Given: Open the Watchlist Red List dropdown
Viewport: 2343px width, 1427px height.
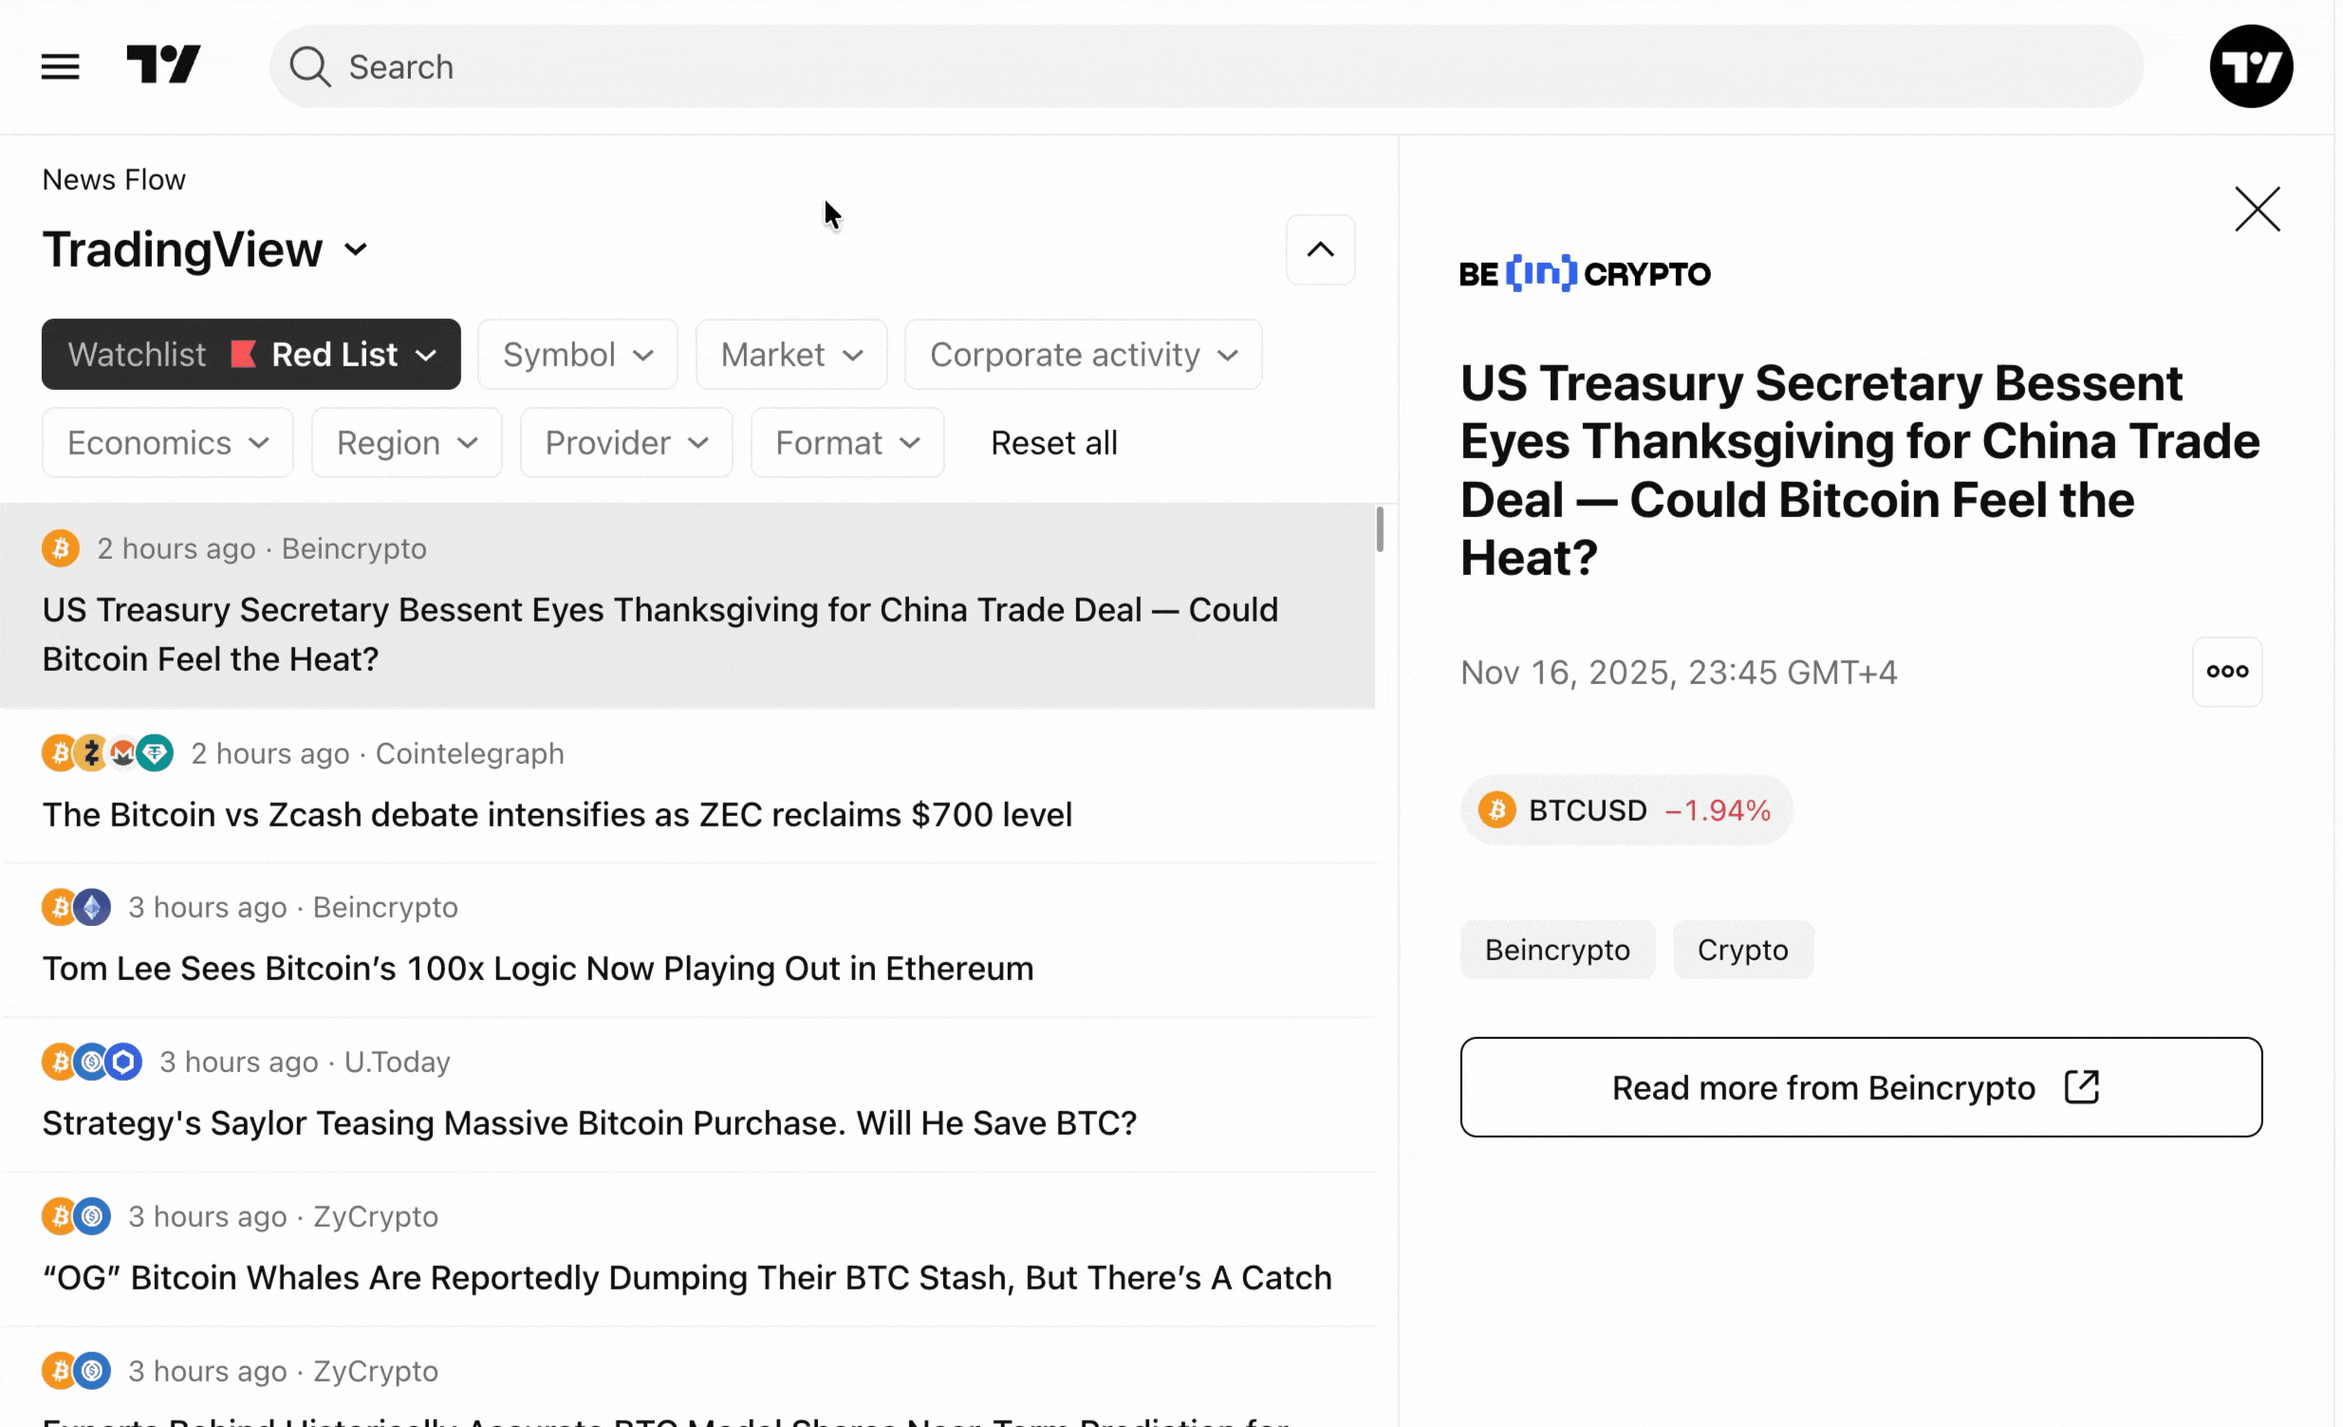Looking at the screenshot, I should [x=251, y=355].
